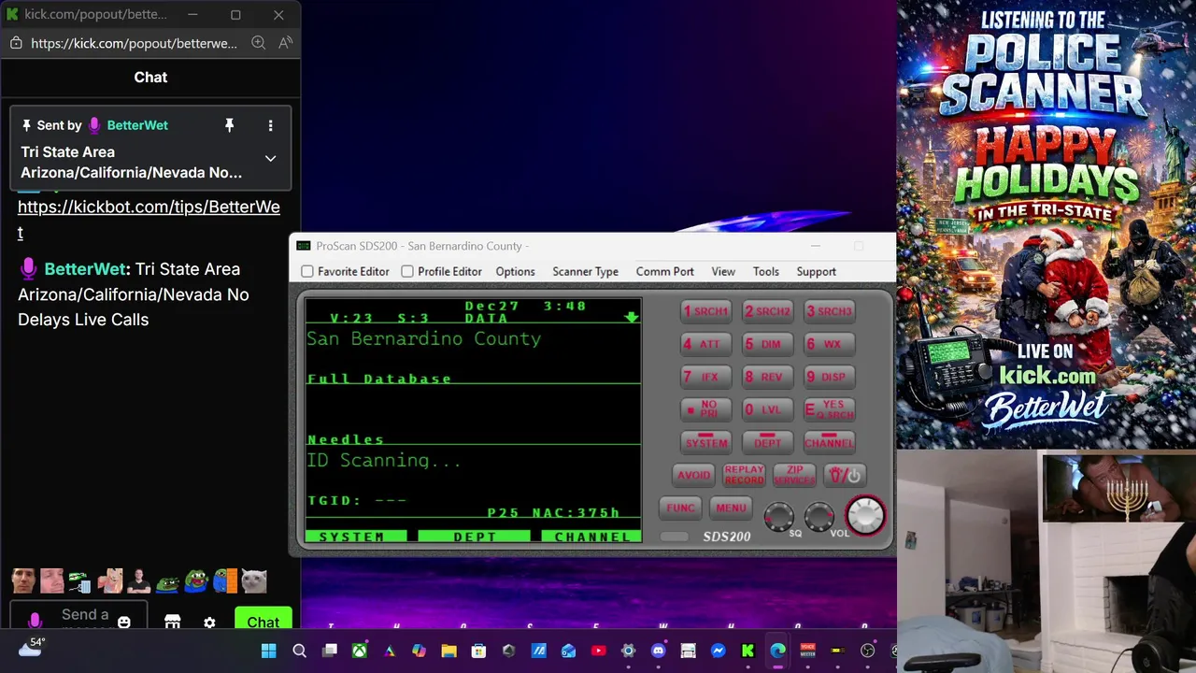Expand the pinned chat message chevron

(270, 158)
